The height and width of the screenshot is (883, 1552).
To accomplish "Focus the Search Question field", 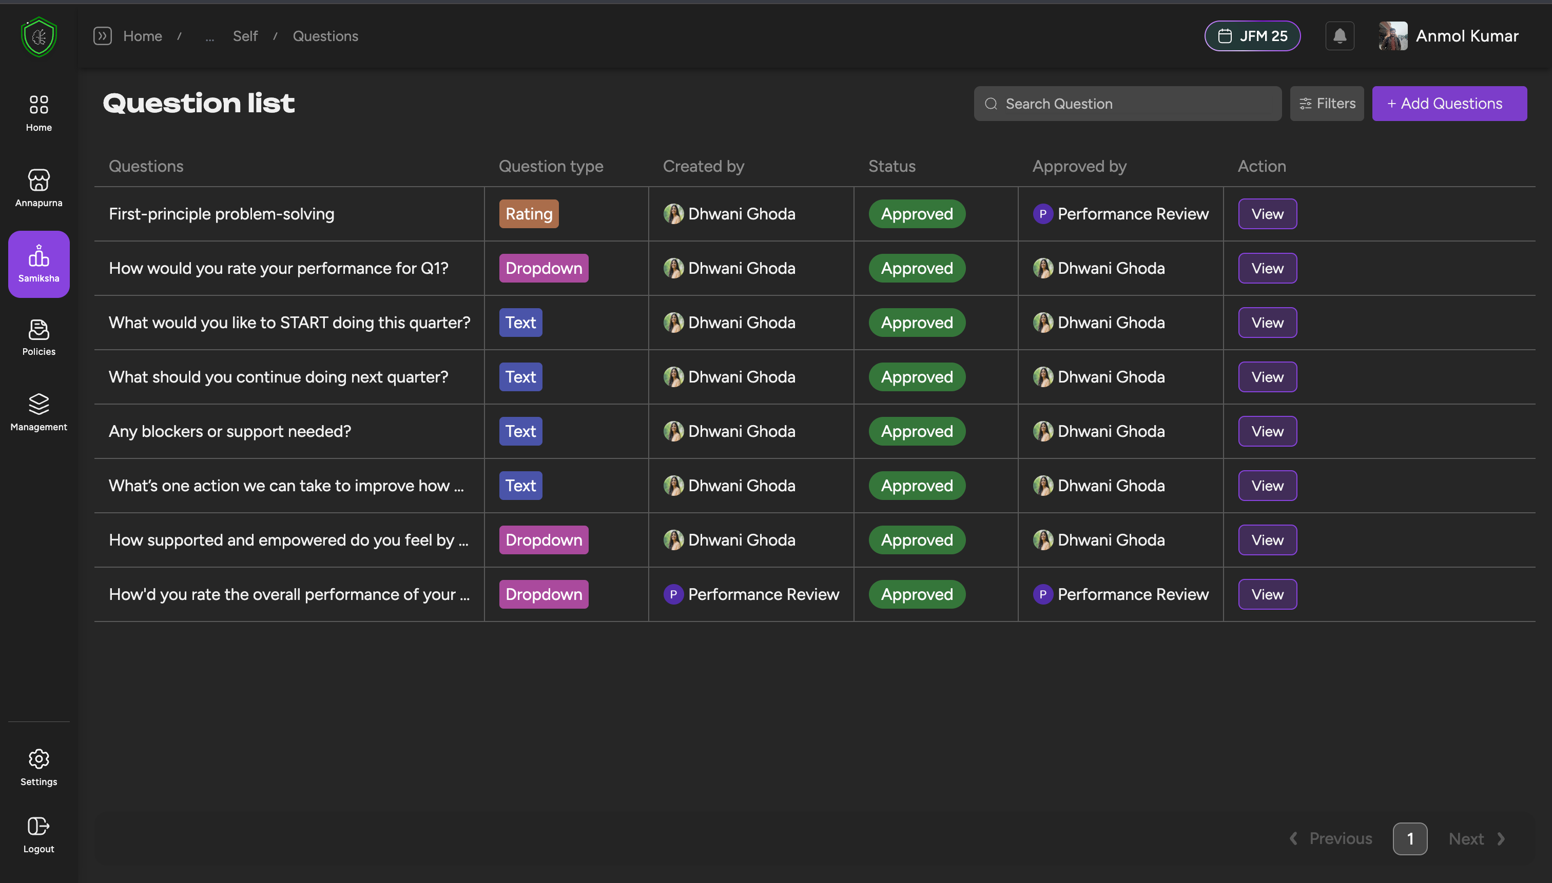I will (x=1135, y=104).
